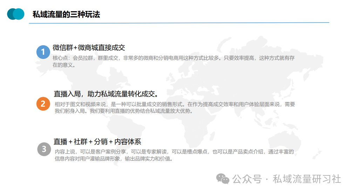This screenshot has height=193, width=352.
Task: Click the teal overlapping circles logo icon
Action: pos(16,14)
